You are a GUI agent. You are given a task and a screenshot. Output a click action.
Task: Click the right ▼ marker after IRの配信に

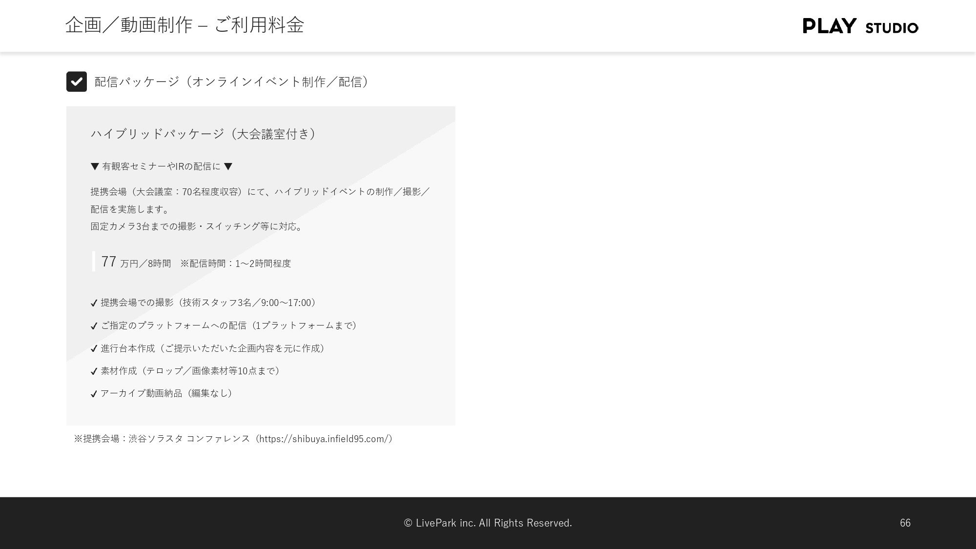tap(228, 166)
